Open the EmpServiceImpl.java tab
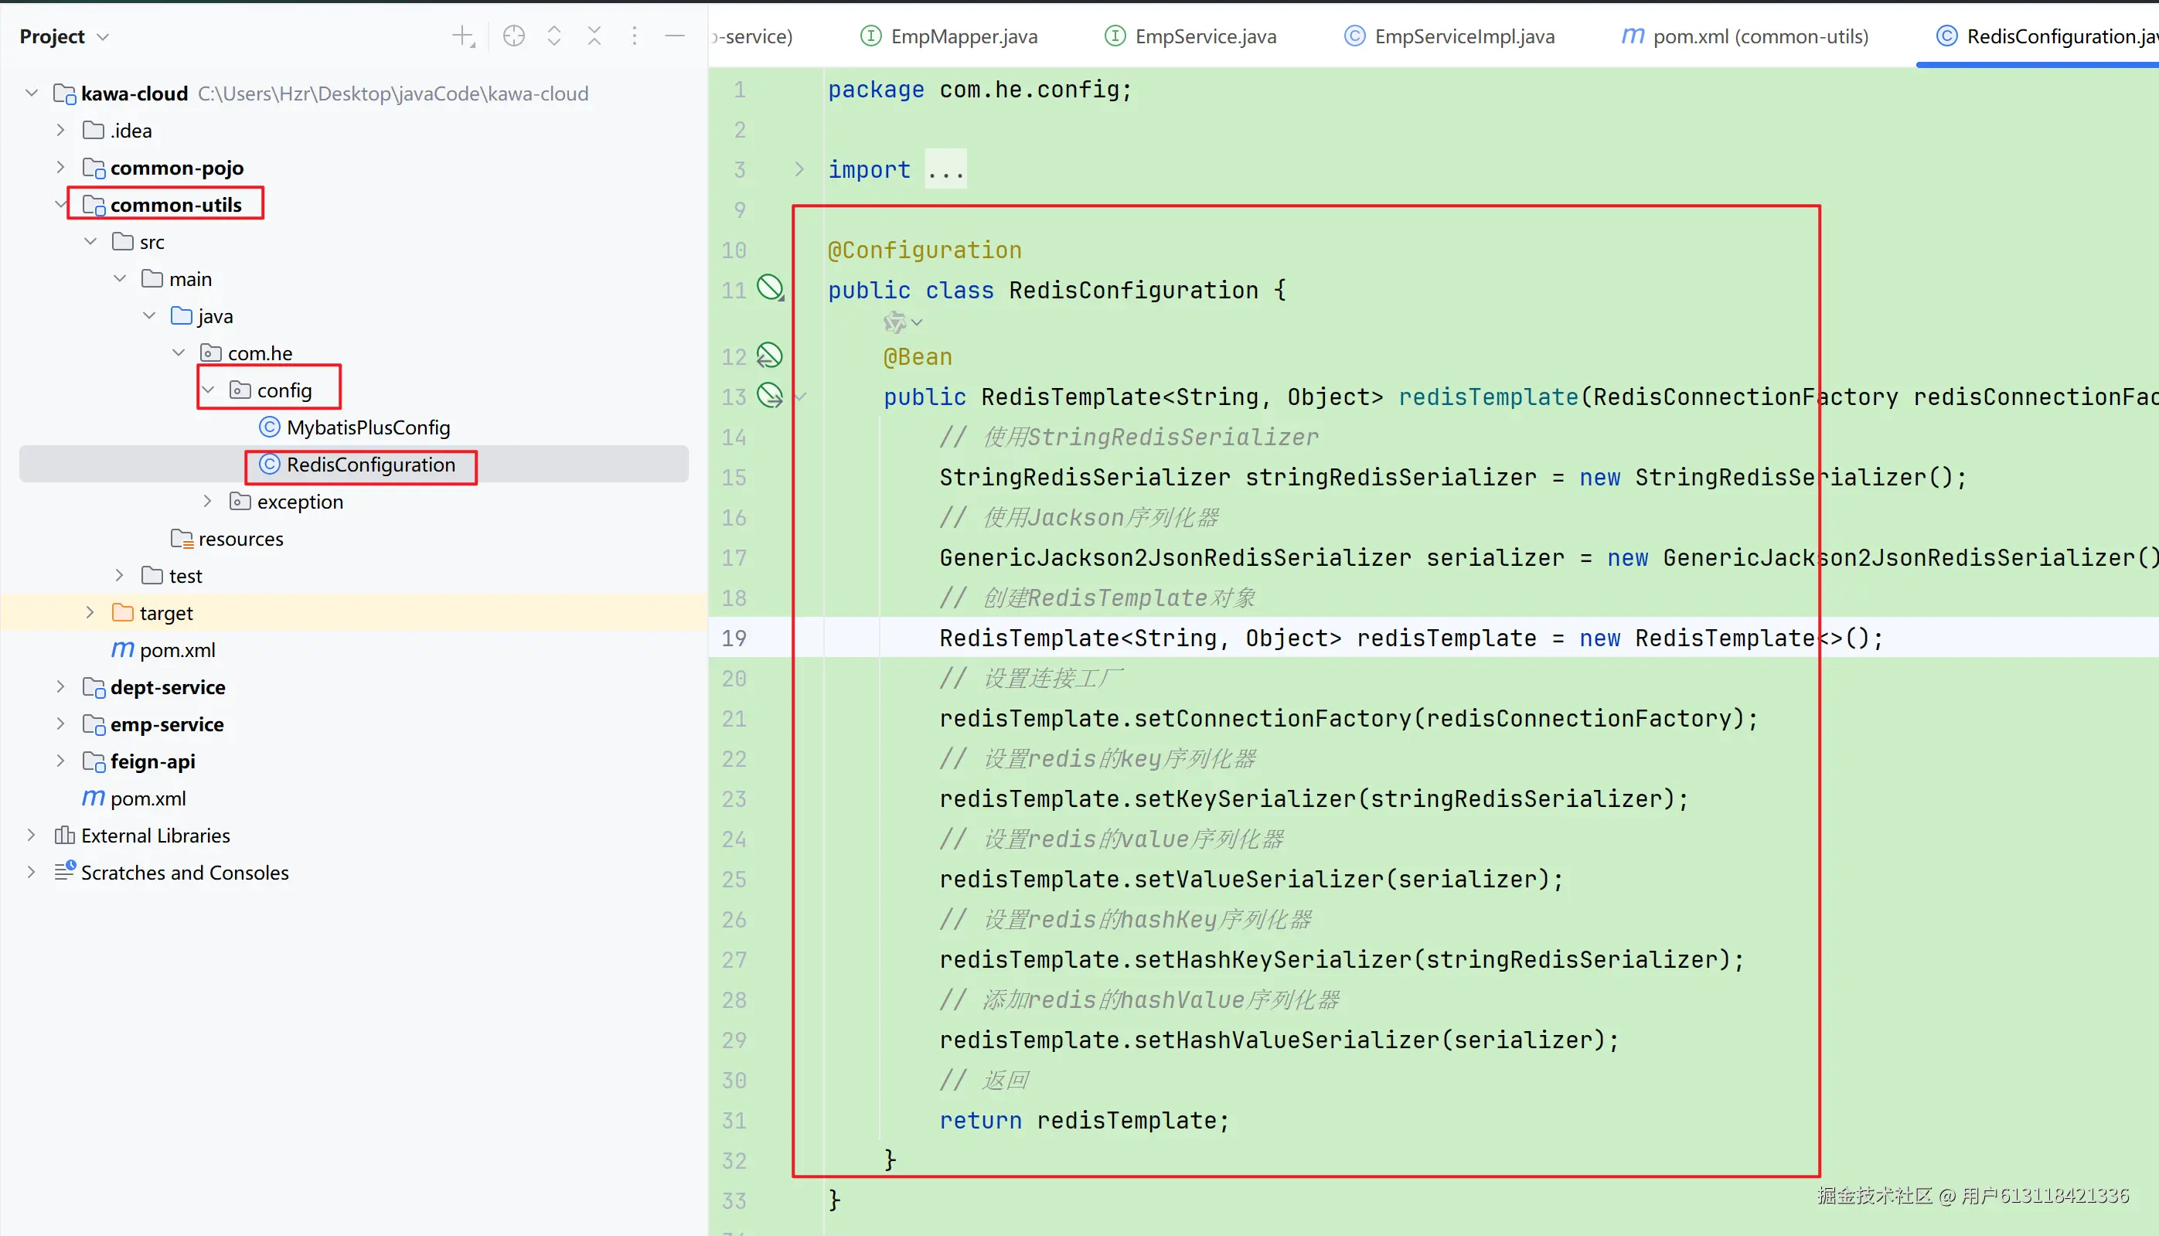Screen dimensions: 2159x1236 click(1450, 36)
